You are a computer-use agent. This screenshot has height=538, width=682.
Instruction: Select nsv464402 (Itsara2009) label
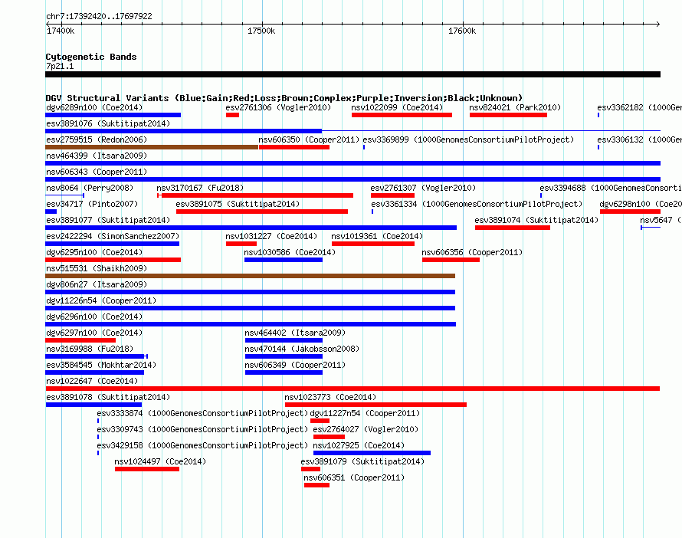295,333
